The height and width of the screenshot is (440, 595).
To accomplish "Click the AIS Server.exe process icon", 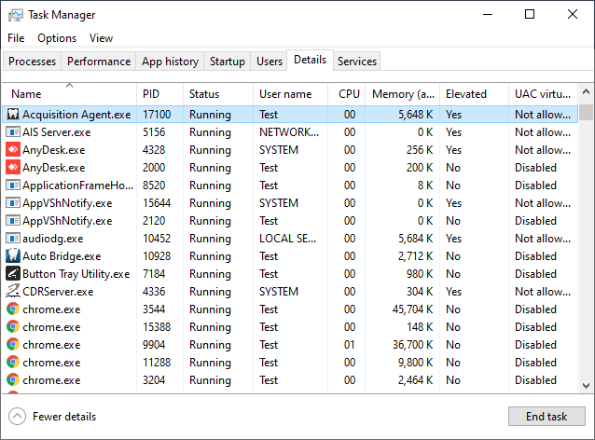I will coord(13,132).
